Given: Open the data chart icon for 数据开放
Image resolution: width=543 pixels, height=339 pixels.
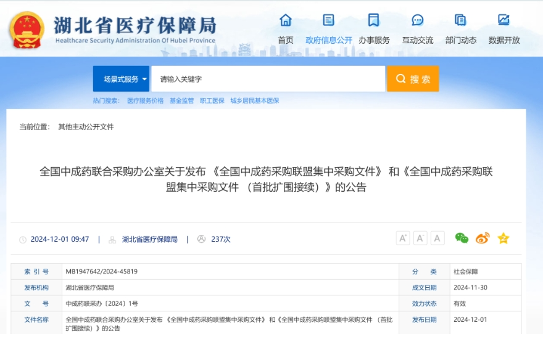Looking at the screenshot, I should [504, 20].
